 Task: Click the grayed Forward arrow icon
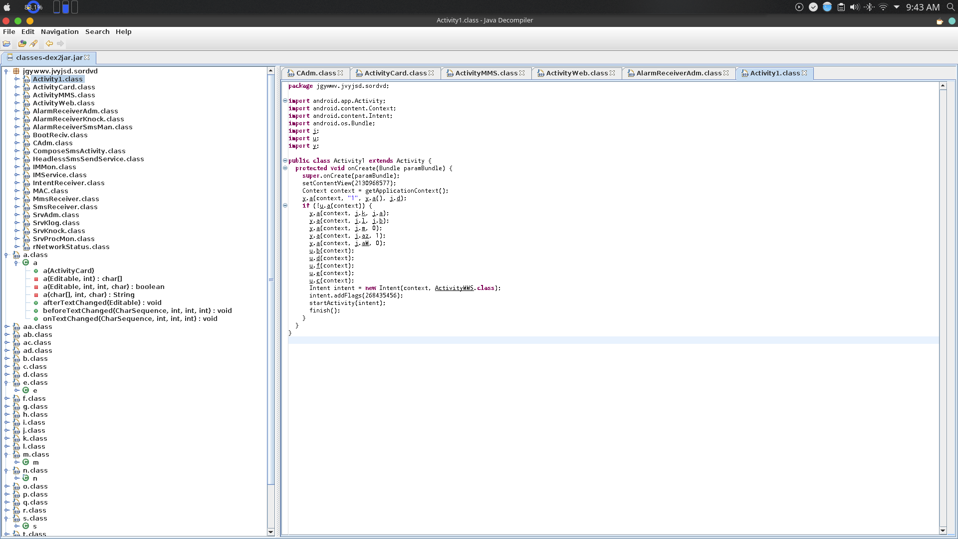[x=60, y=44]
